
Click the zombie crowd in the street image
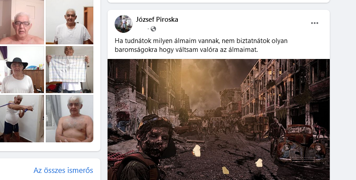pyautogui.click(x=218, y=125)
